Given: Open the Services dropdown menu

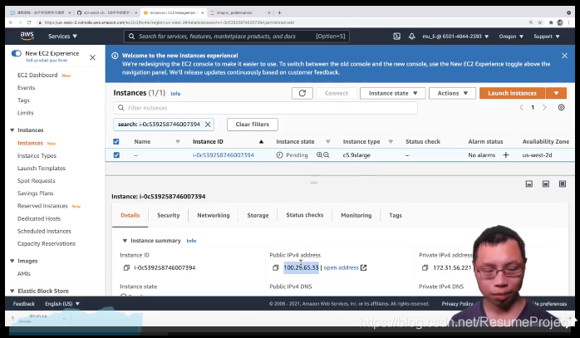Looking at the screenshot, I should pos(62,37).
